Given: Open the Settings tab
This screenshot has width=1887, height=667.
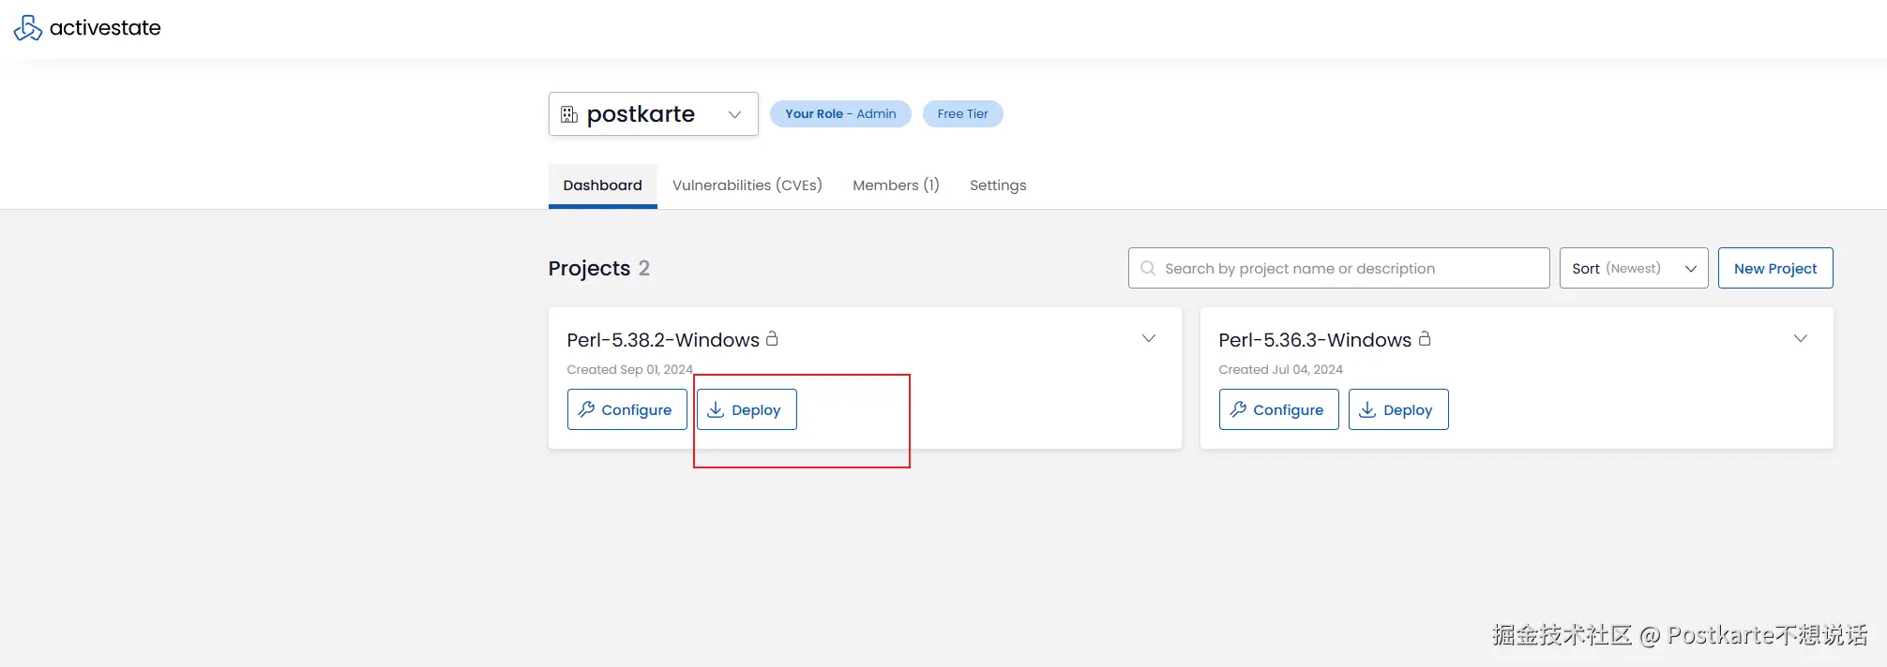Looking at the screenshot, I should click(998, 185).
